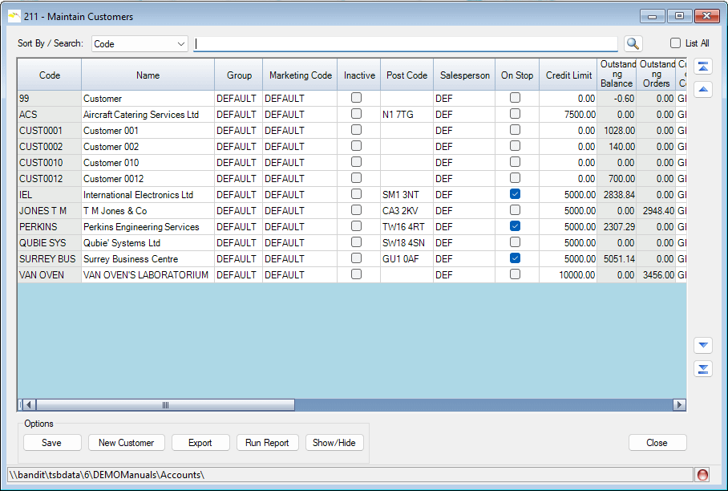Uncheck On Stop for International Electronics Ltd
Image resolution: width=728 pixels, height=491 pixels.
[516, 194]
